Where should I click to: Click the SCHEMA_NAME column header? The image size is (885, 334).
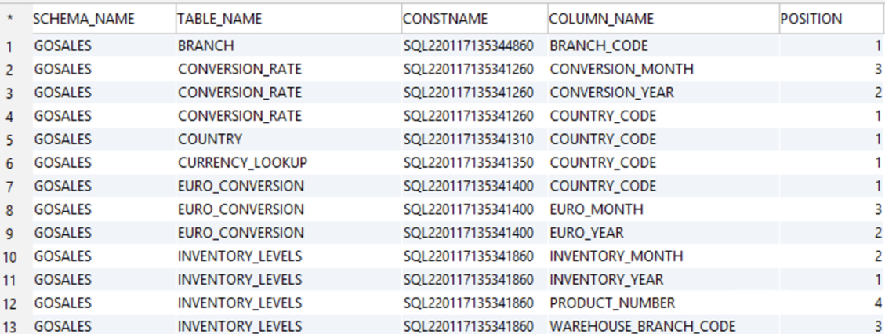(103, 19)
